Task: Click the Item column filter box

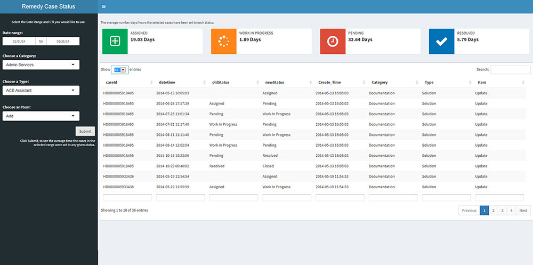Action: (x=499, y=198)
